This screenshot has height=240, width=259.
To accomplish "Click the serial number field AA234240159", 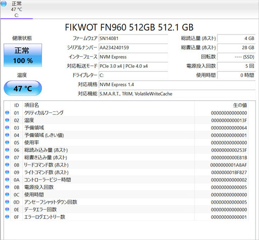I will pos(133,48).
